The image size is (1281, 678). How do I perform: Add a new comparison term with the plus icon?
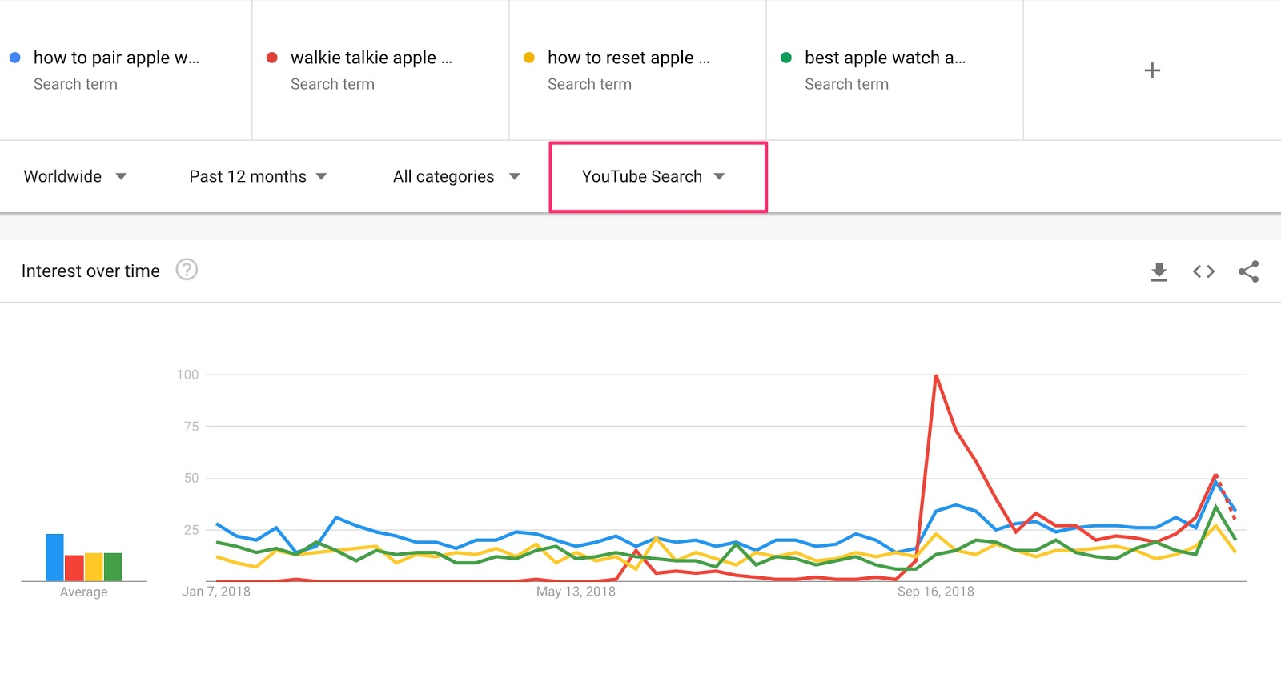(1152, 70)
